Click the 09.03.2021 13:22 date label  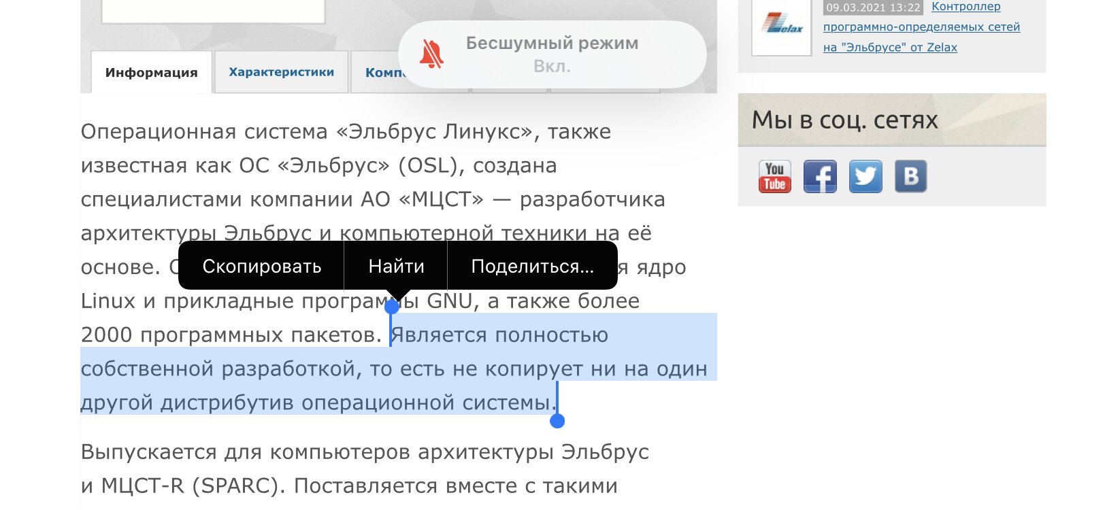[873, 7]
